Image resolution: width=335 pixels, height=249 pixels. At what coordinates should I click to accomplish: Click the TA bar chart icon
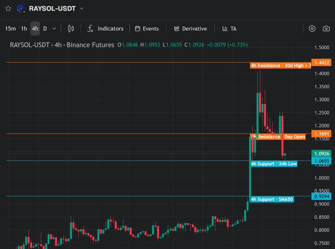tap(225, 29)
